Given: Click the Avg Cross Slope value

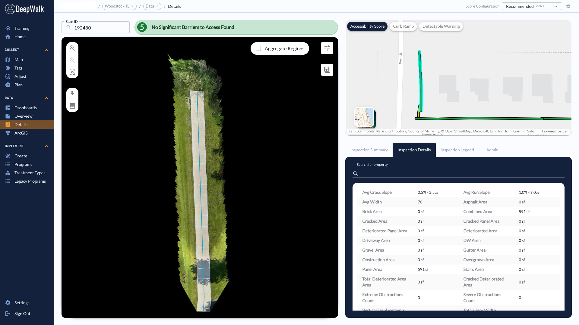Looking at the screenshot, I should point(428,192).
